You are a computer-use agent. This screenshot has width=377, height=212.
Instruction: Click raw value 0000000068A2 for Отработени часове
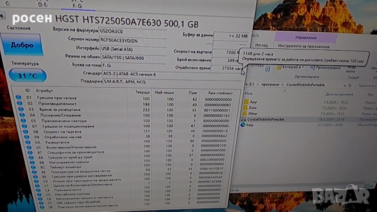coord(214,136)
